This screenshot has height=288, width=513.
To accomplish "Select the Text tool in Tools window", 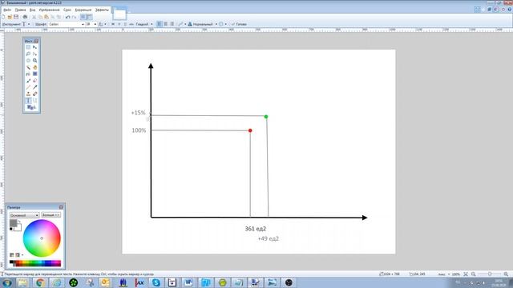I will [28, 101].
